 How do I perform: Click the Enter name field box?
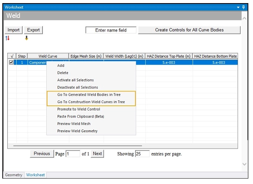111,30
